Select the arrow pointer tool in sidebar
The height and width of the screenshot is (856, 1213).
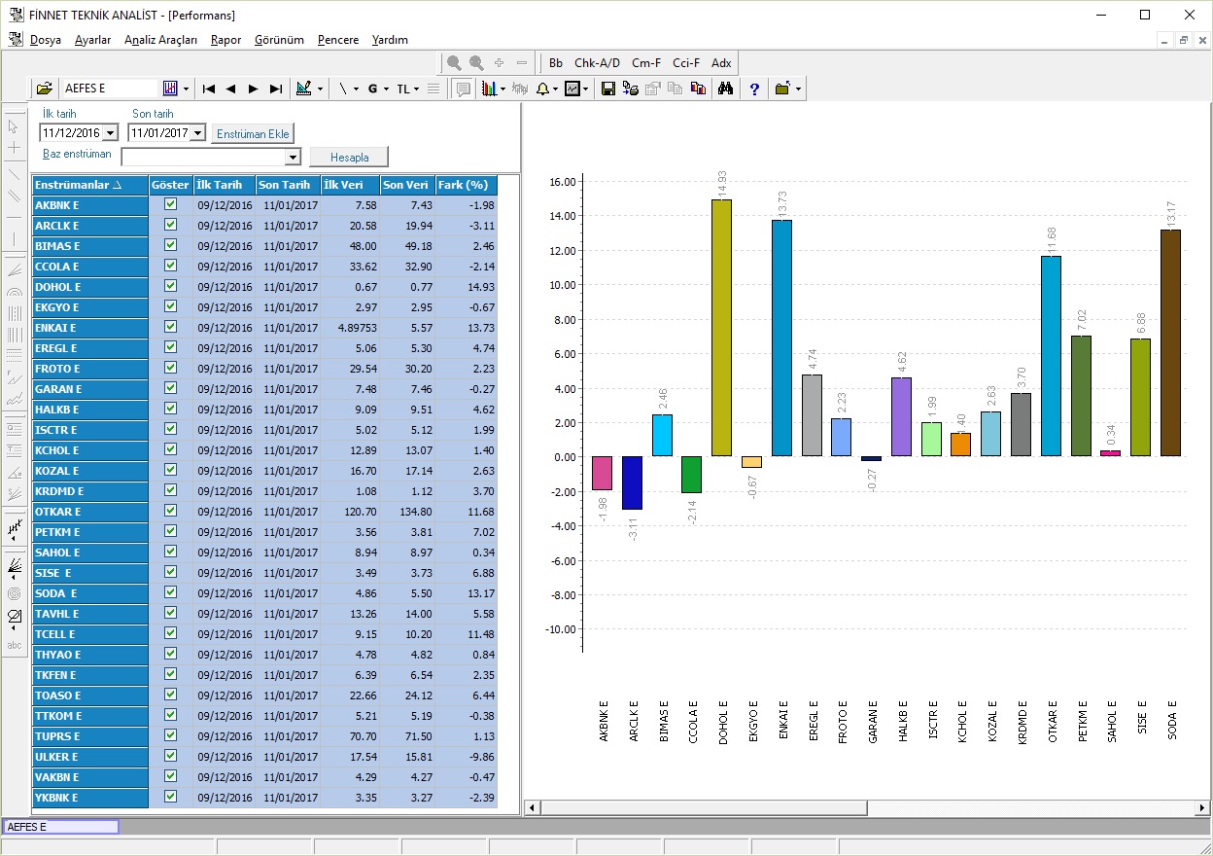coord(14,125)
